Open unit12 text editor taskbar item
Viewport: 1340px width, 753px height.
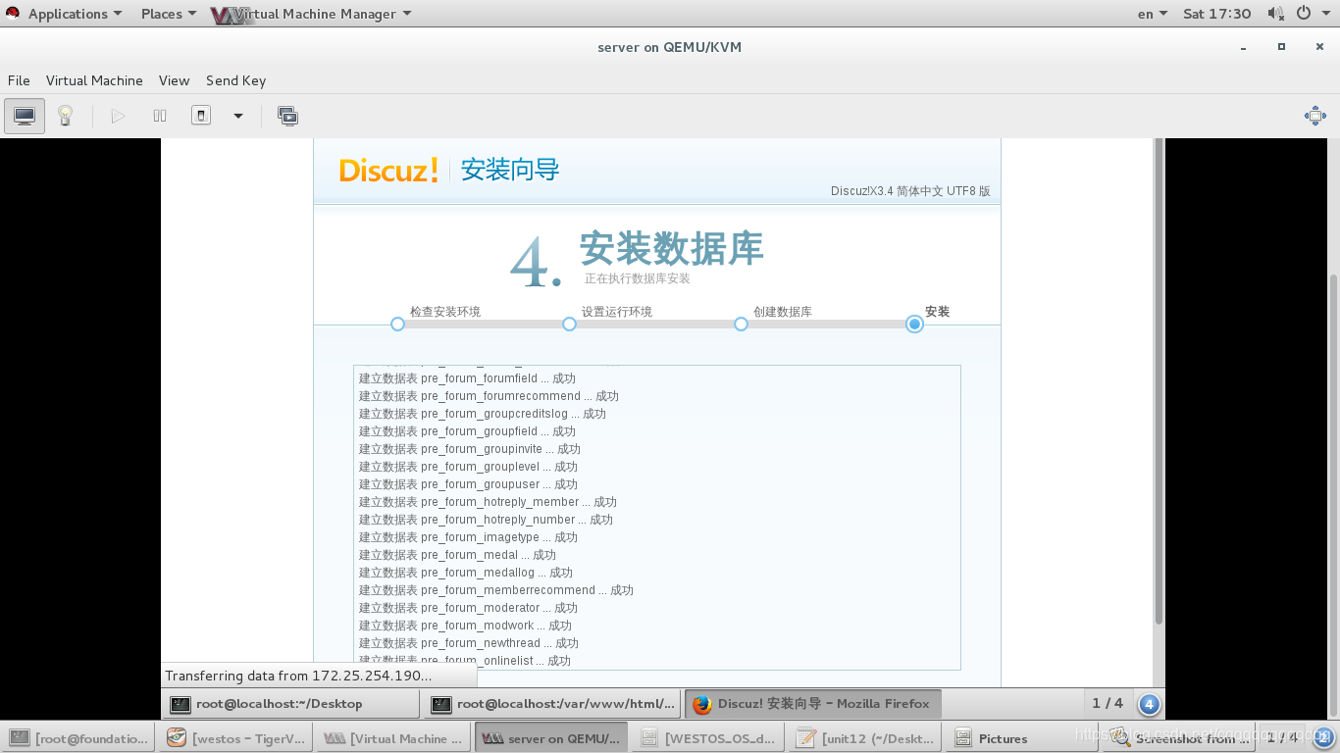click(867, 738)
